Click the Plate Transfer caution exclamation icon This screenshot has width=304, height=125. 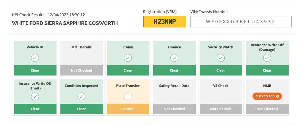coord(128,96)
